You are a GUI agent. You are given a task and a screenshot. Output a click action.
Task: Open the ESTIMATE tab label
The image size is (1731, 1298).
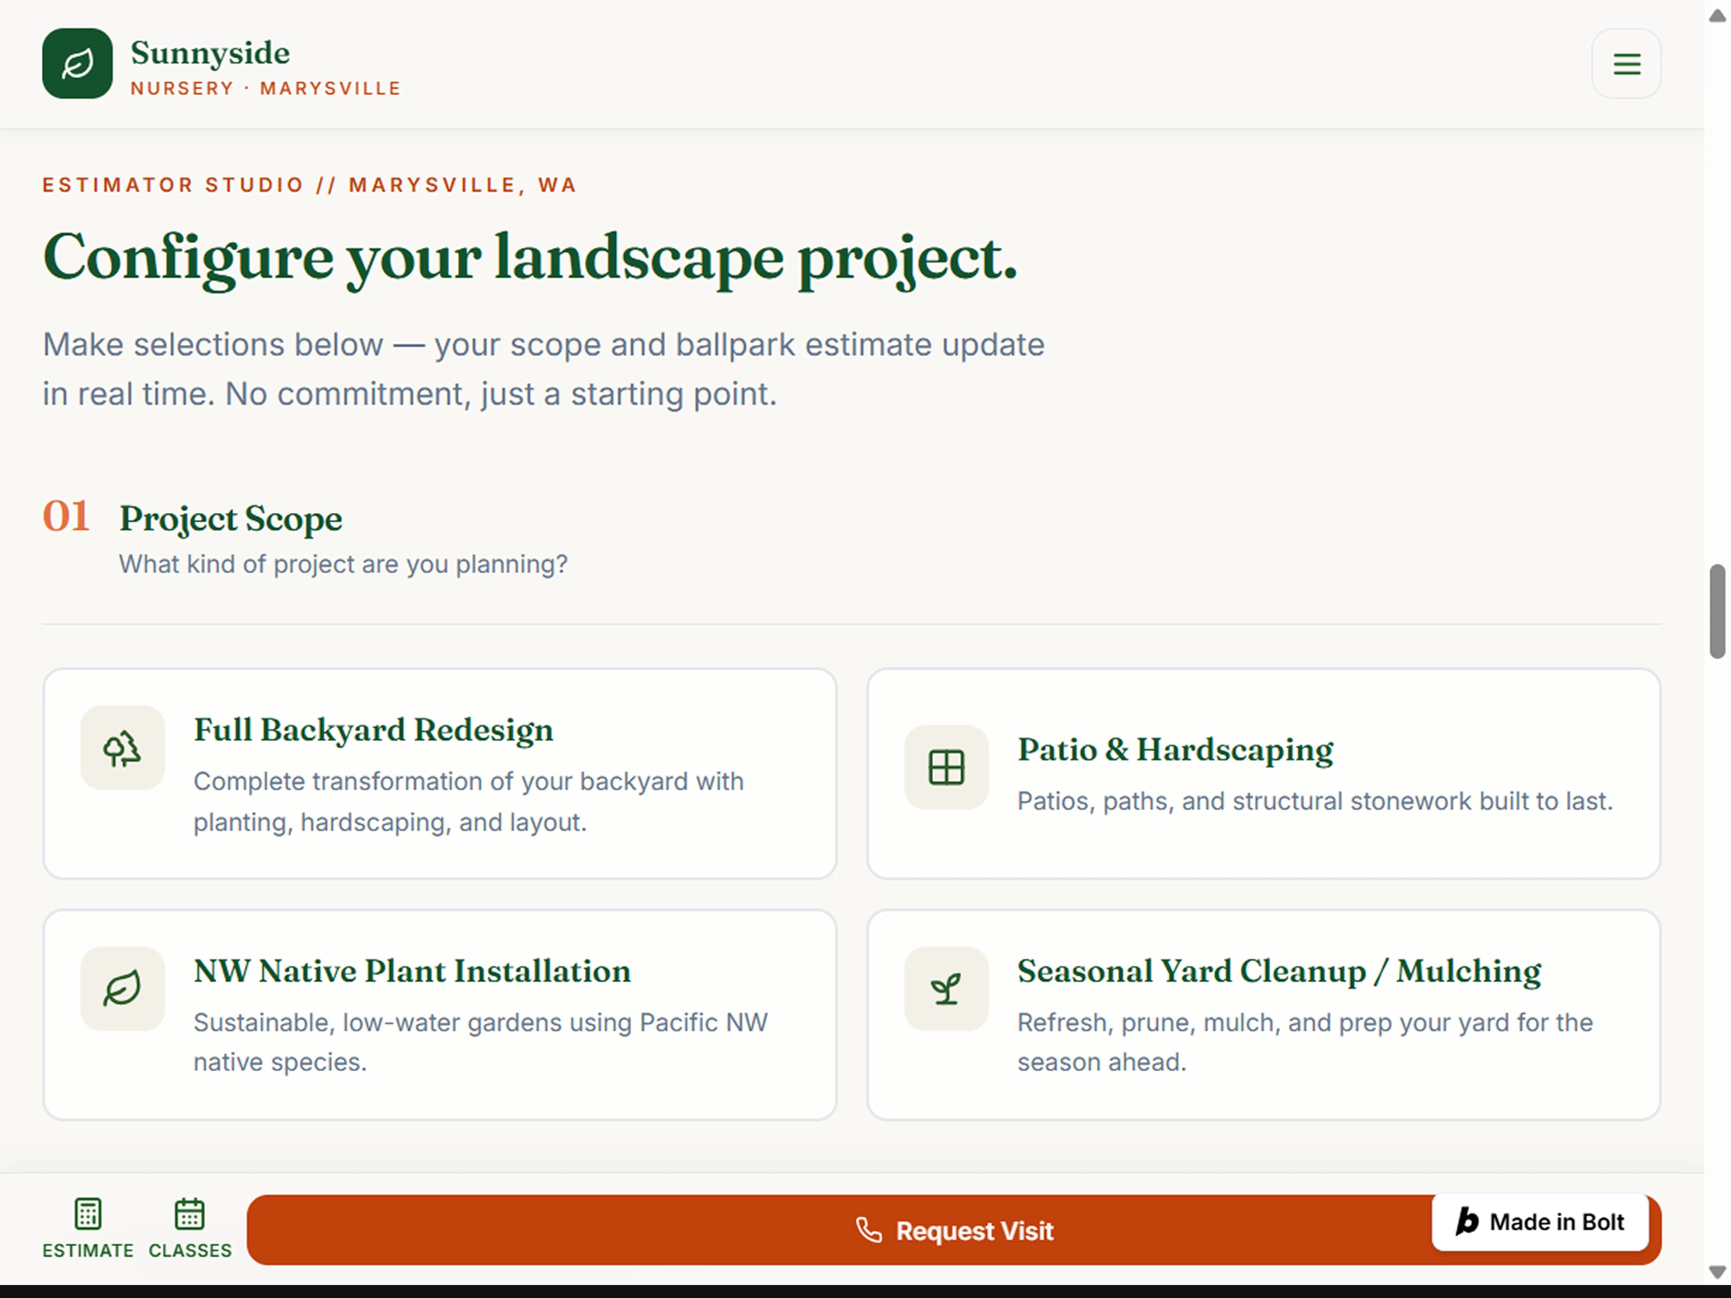(88, 1250)
